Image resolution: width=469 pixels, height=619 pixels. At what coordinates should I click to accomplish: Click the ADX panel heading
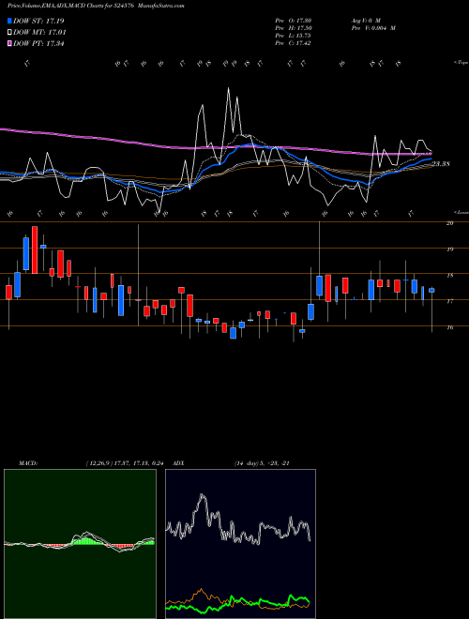[179, 463]
